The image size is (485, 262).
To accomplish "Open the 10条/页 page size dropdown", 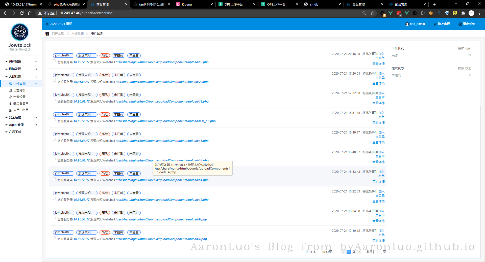I will 328,252.
